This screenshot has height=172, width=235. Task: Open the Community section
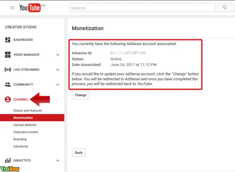pos(23,85)
